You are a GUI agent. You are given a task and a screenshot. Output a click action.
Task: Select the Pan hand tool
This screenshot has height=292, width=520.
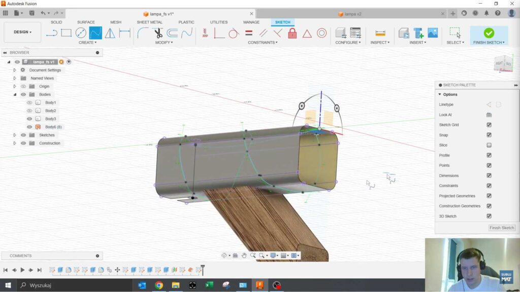click(x=244, y=255)
